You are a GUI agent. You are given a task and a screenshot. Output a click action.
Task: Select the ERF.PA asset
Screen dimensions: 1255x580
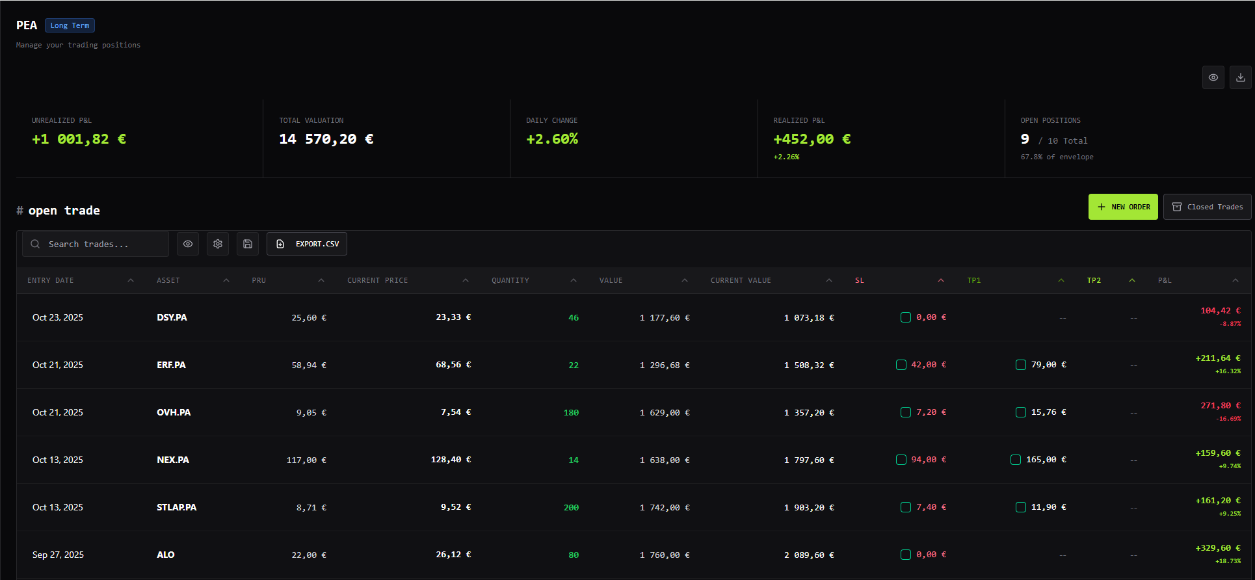point(171,365)
